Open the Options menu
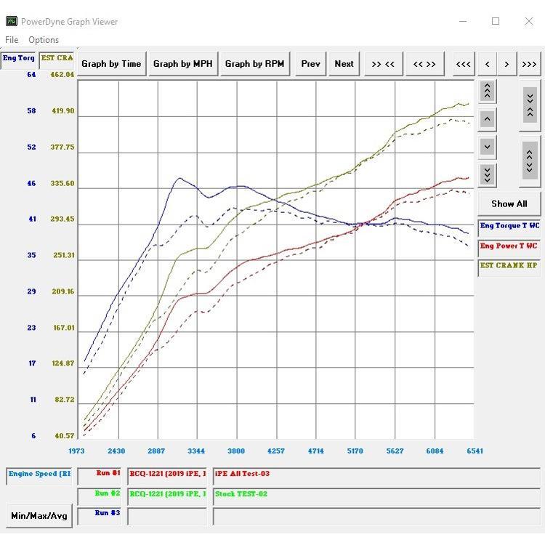 [x=44, y=40]
